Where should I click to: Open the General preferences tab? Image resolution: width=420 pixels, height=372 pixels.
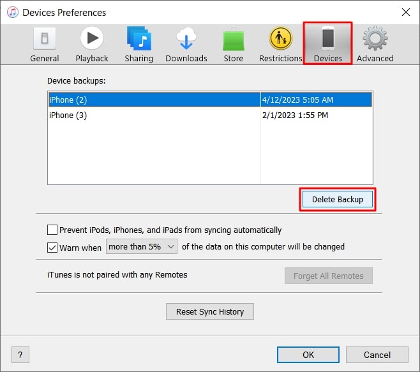point(45,45)
